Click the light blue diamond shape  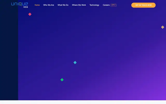(75, 62)
